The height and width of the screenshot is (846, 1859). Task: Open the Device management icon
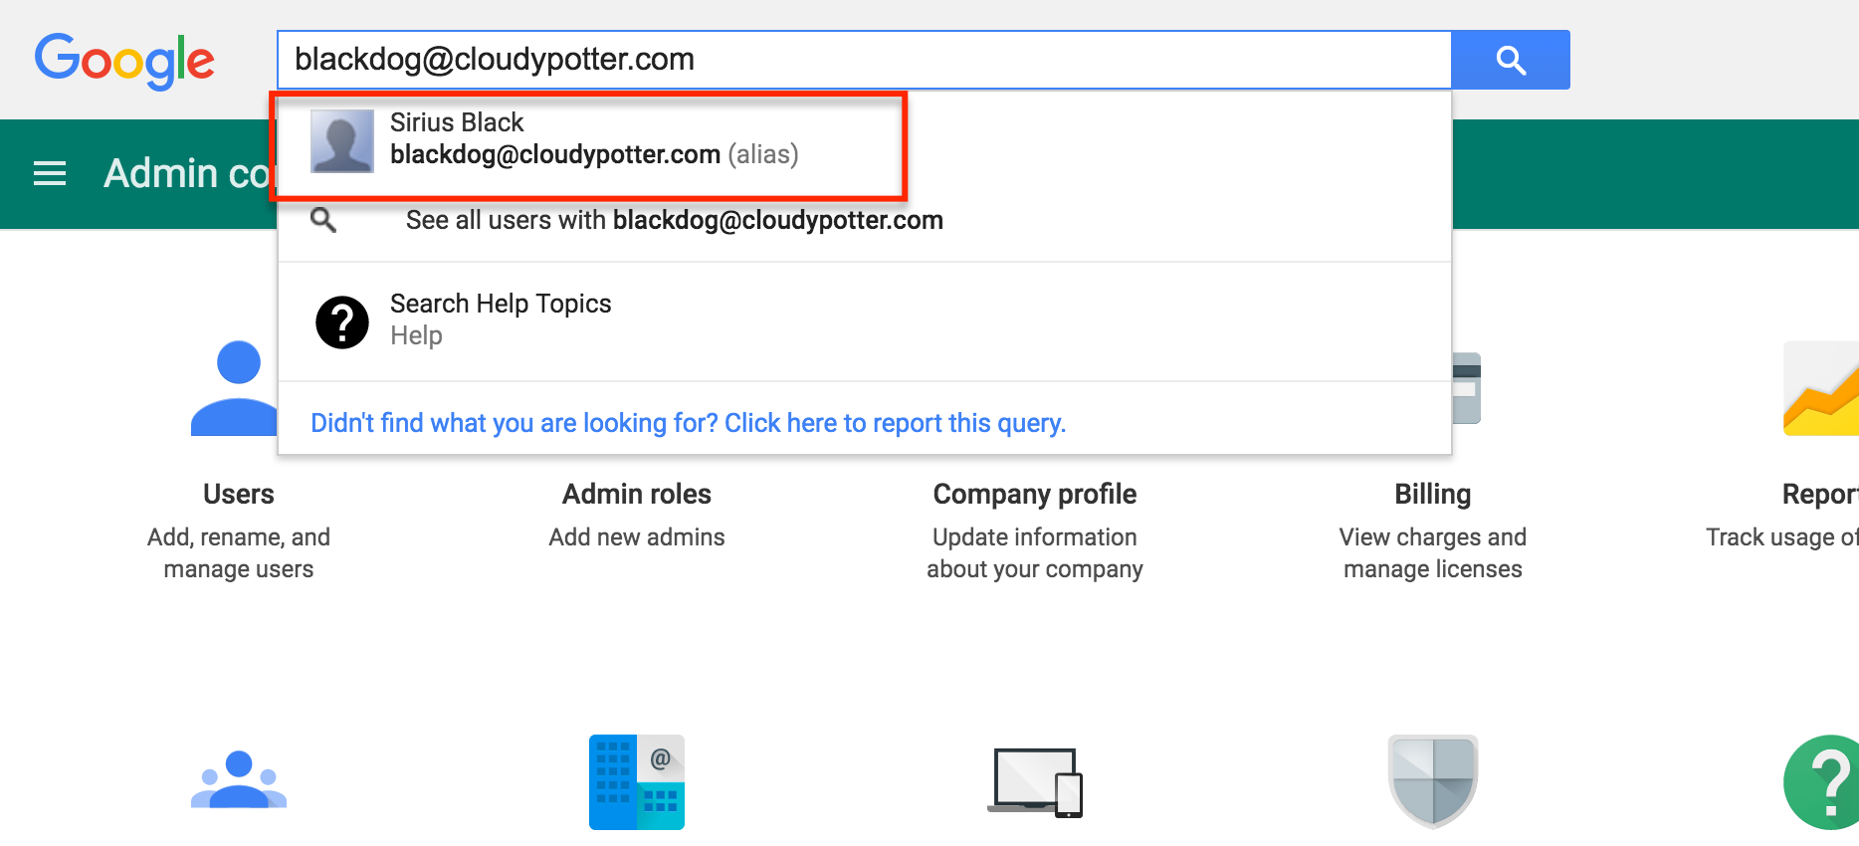tap(1035, 782)
